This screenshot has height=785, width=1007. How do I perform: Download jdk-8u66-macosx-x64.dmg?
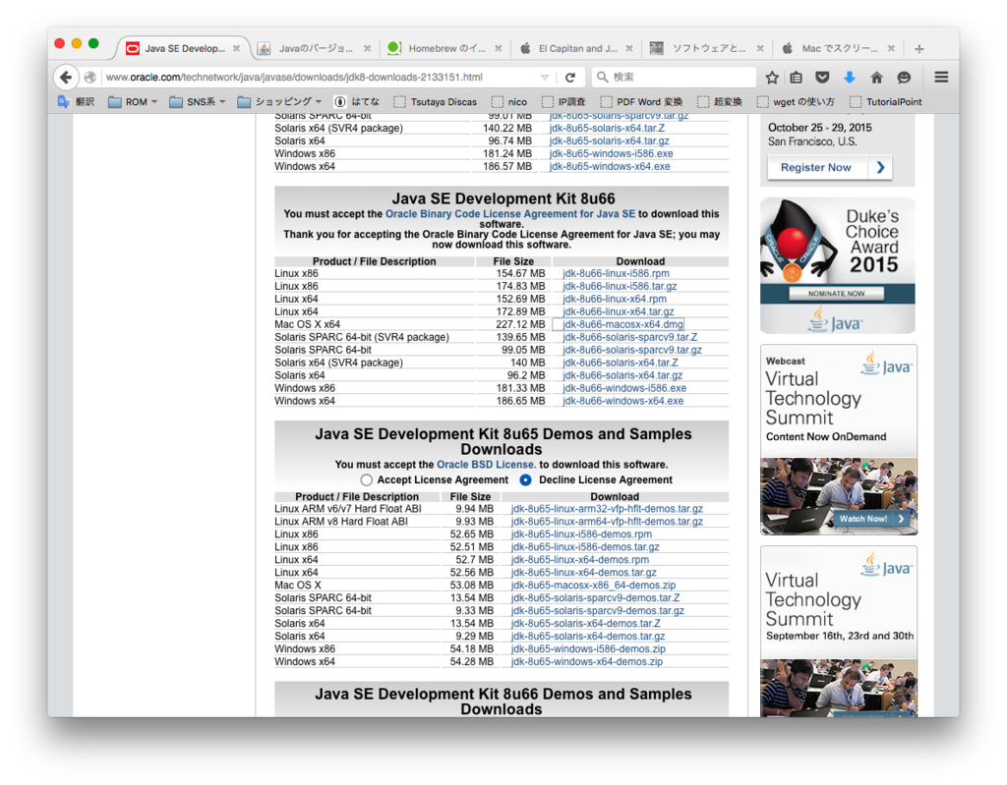(622, 325)
